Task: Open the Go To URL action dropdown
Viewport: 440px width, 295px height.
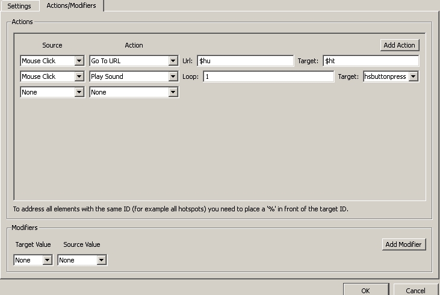Action: click(134, 61)
